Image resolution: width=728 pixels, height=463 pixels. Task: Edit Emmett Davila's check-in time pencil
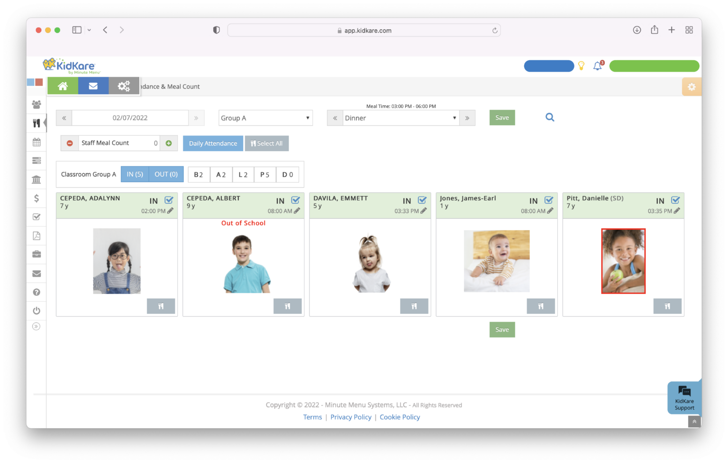tap(424, 211)
